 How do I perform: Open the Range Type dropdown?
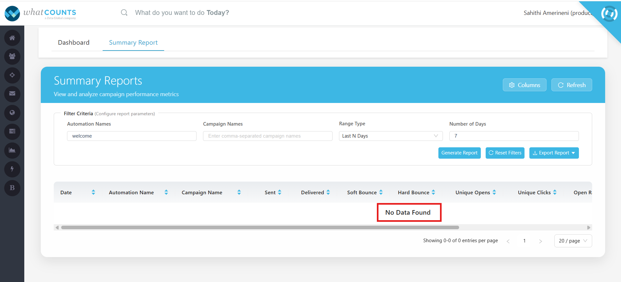(390, 136)
